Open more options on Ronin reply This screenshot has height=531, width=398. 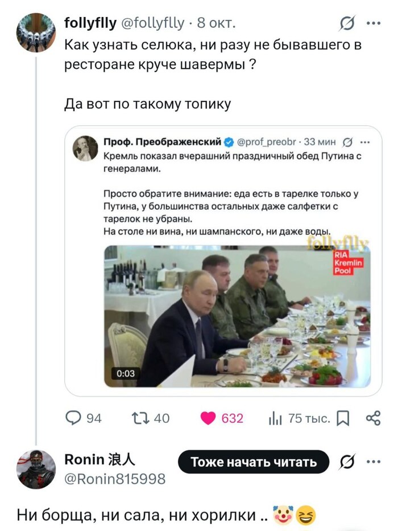click(373, 462)
